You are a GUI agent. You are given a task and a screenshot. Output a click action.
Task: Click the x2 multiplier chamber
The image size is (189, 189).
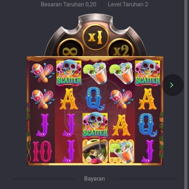pos(121,48)
